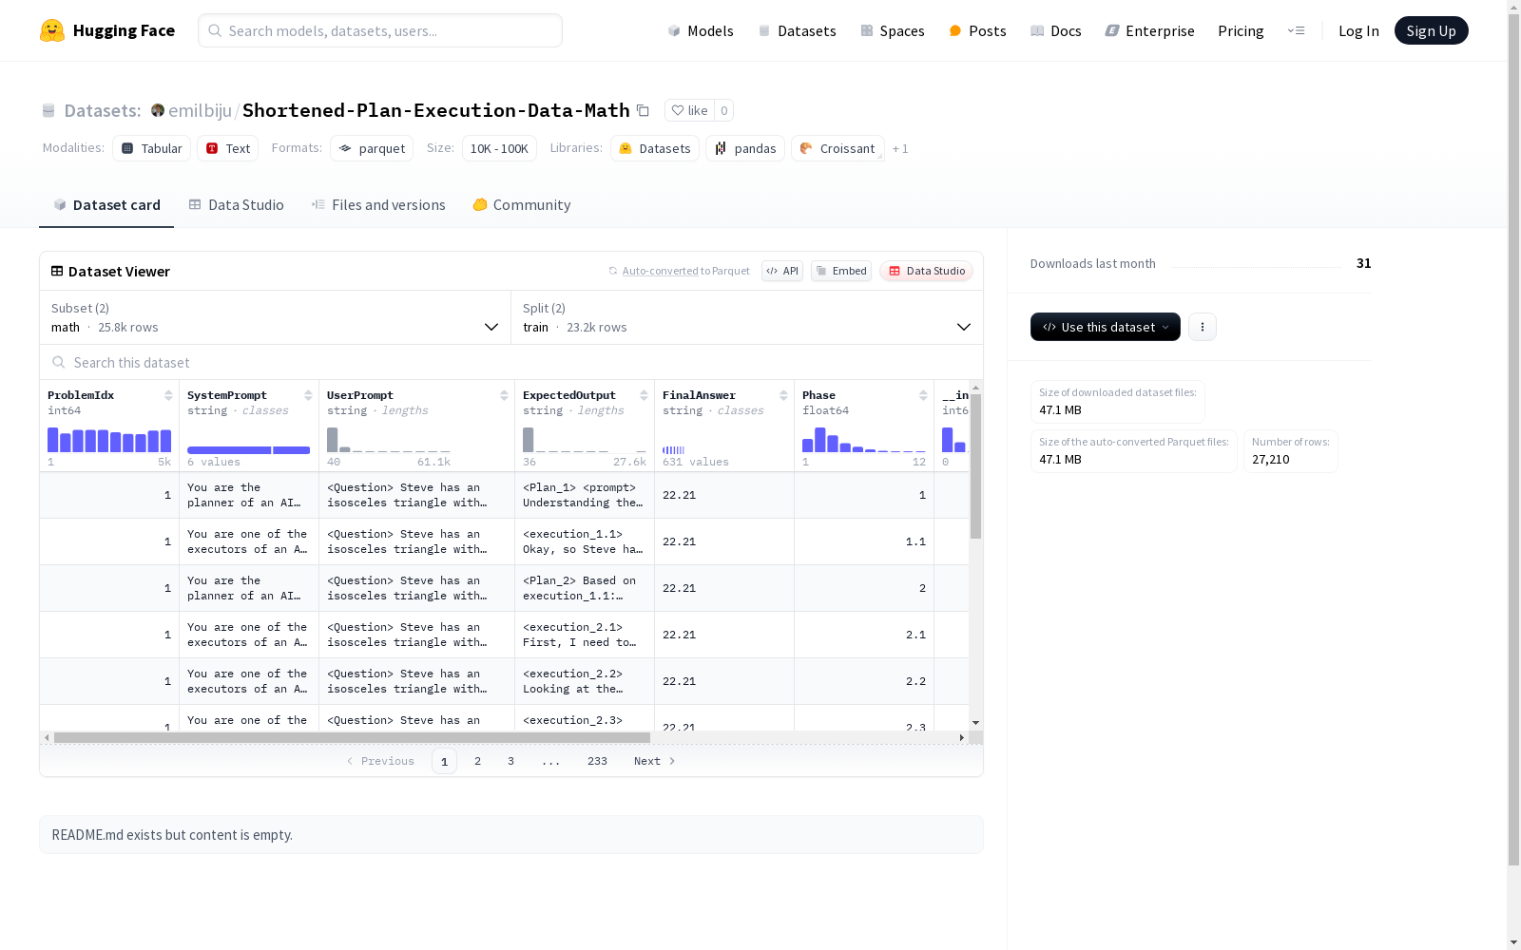Click the Log In link
This screenshot has width=1521, height=950.
(1358, 30)
